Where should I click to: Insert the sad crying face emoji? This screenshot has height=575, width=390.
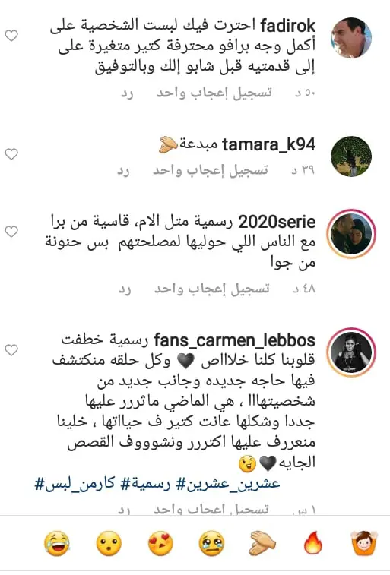click(x=211, y=543)
